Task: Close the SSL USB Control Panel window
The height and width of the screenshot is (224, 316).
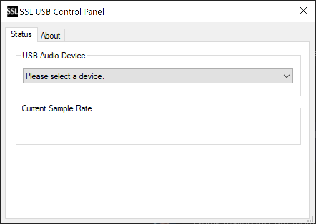Action: 303,11
